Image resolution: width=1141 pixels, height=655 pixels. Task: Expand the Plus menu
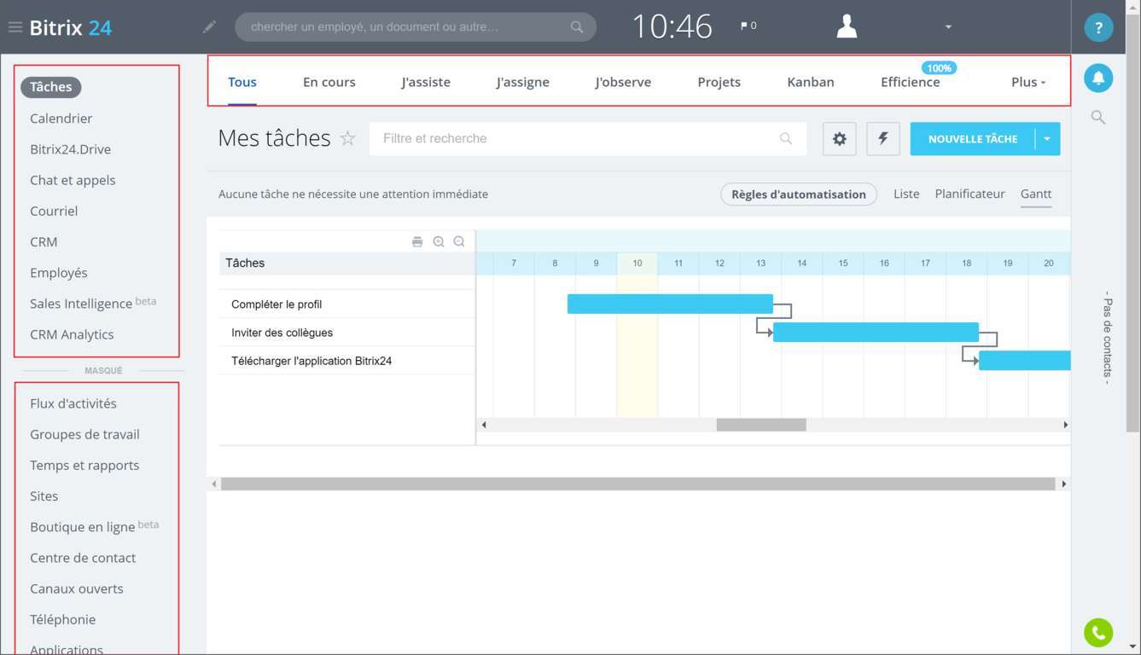click(1028, 82)
